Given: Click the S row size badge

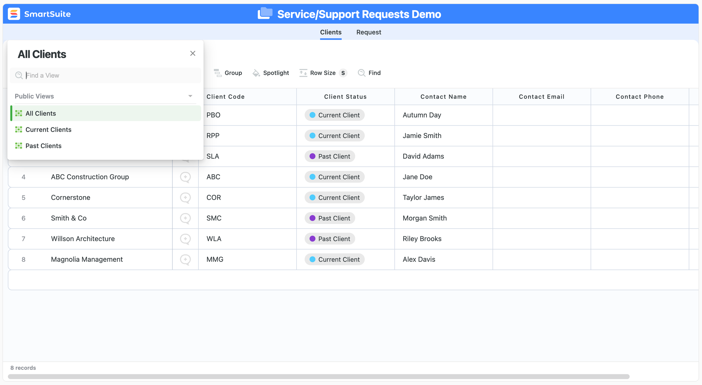Looking at the screenshot, I should tap(343, 73).
